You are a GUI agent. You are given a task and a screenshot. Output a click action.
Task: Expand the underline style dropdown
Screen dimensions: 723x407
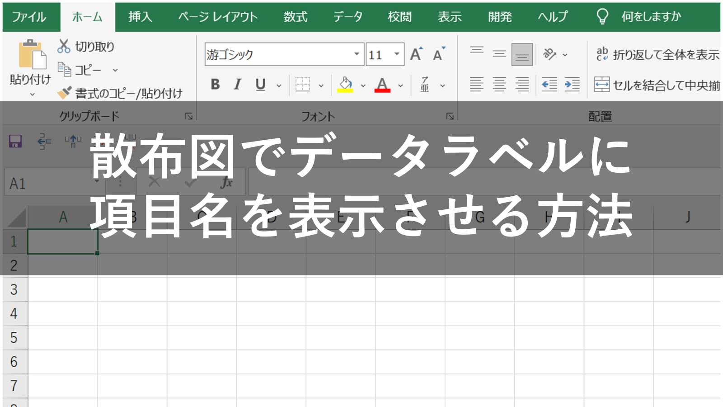pos(279,85)
